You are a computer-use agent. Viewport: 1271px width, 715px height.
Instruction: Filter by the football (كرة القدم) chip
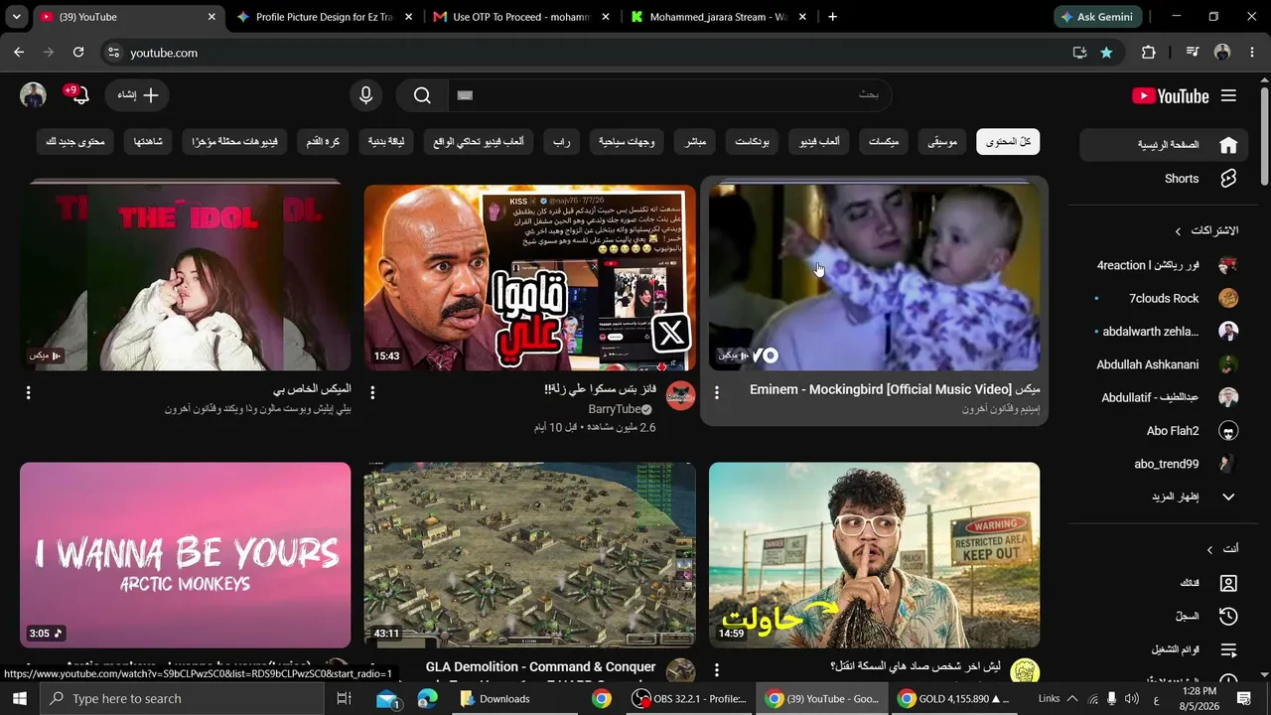tap(325, 142)
